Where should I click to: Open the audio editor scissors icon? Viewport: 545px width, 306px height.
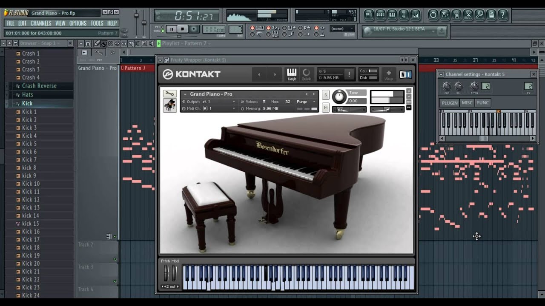pos(468,14)
